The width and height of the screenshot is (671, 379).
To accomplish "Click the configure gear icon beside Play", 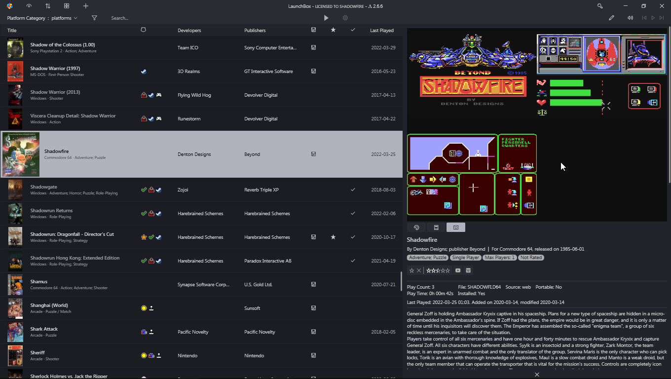I will tap(345, 18).
